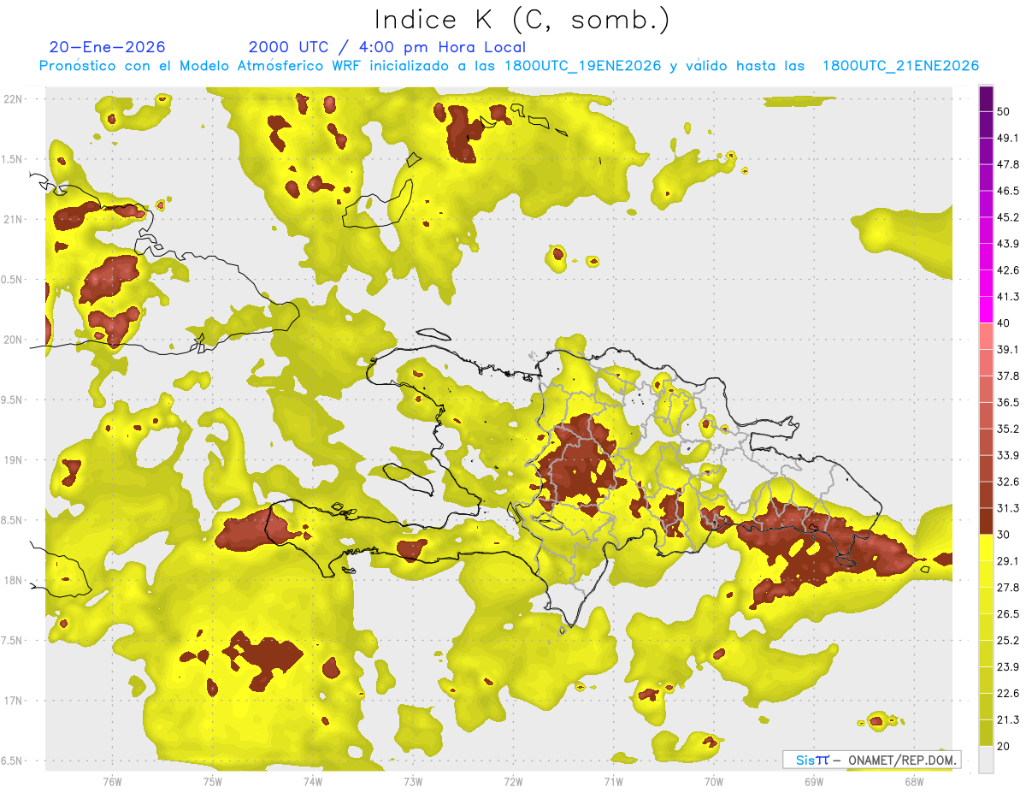Click legend value '26.5'
The width and height of the screenshot is (1026, 793).
tap(1008, 614)
